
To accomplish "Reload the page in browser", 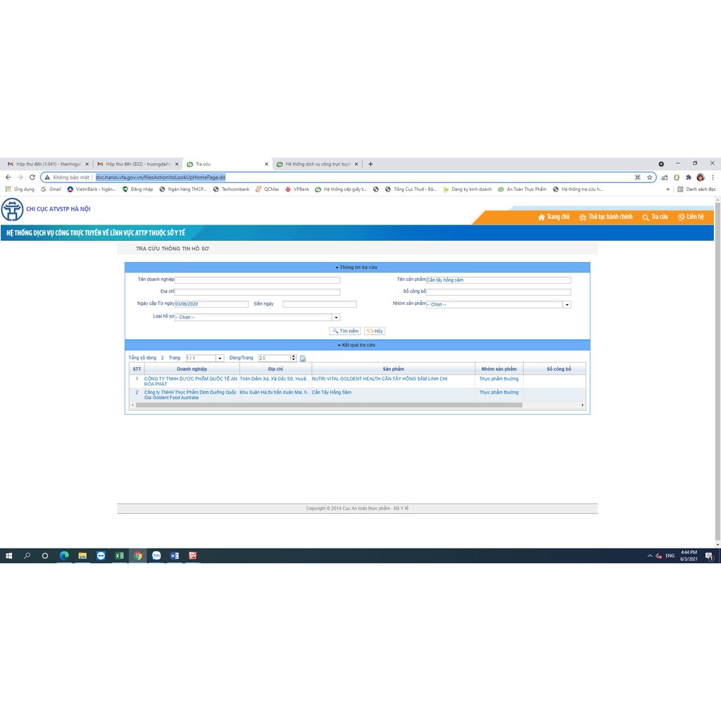I will click(x=32, y=177).
